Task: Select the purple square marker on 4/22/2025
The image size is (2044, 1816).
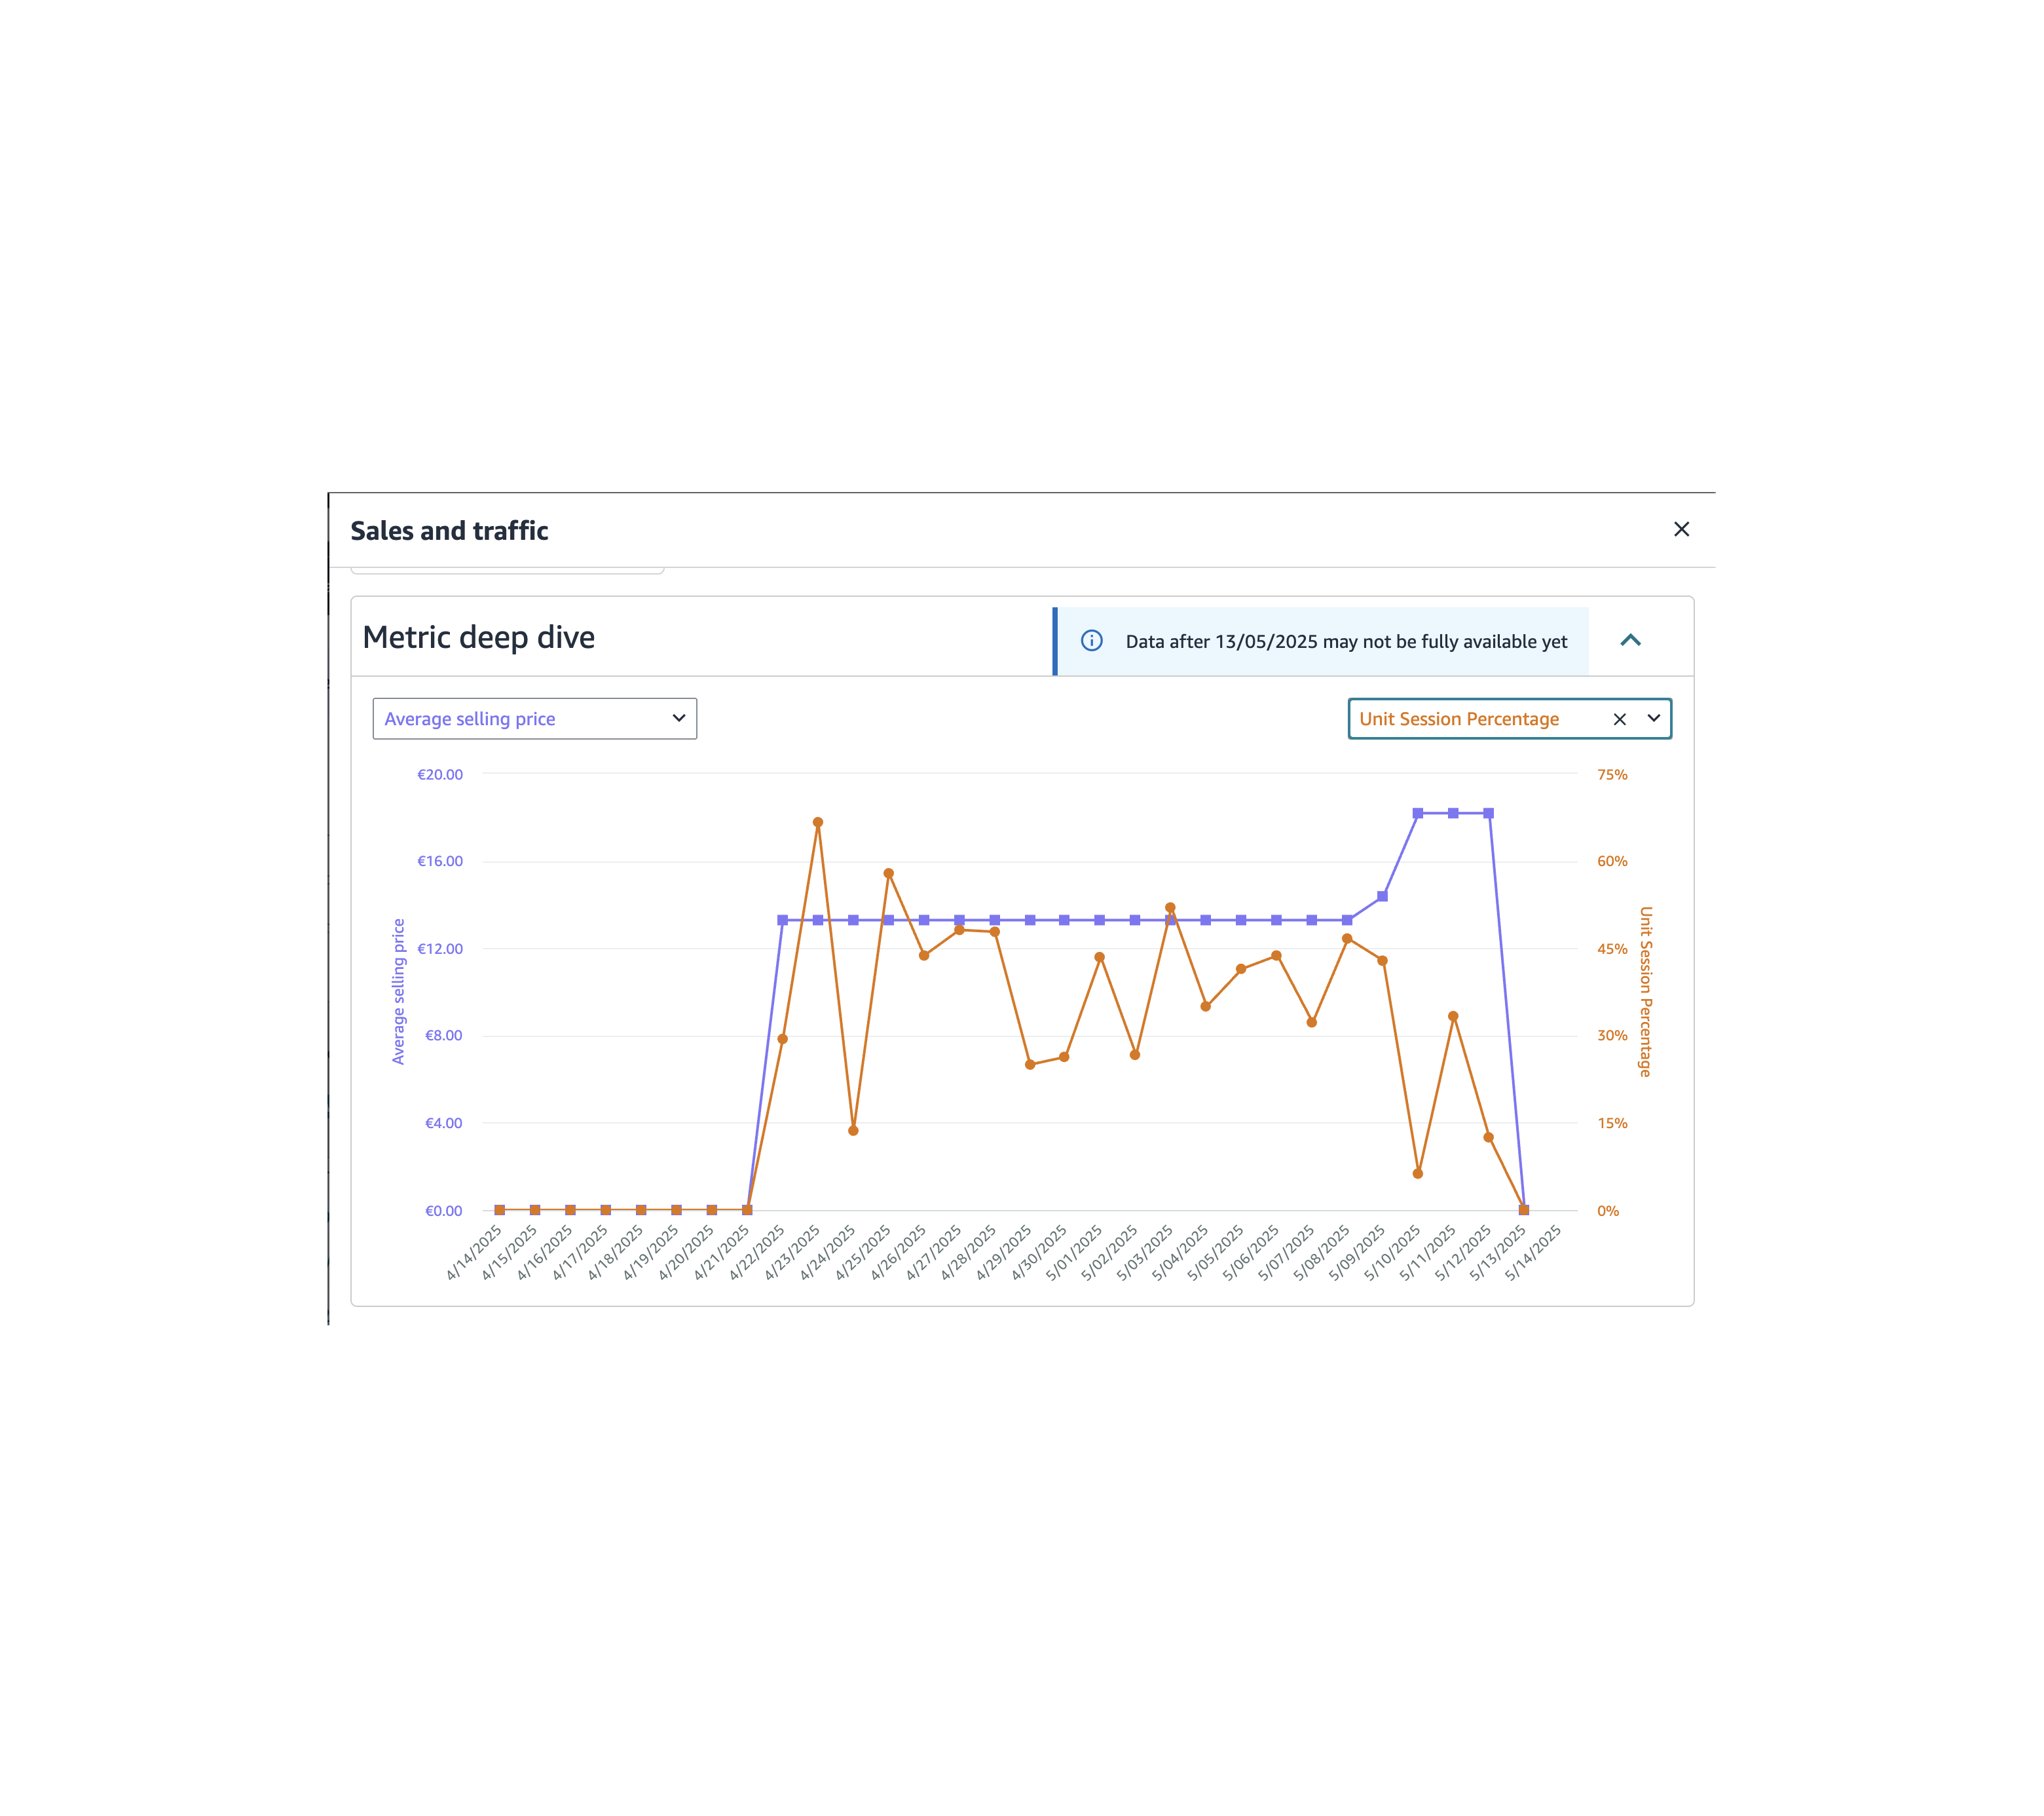Action: coord(782,920)
